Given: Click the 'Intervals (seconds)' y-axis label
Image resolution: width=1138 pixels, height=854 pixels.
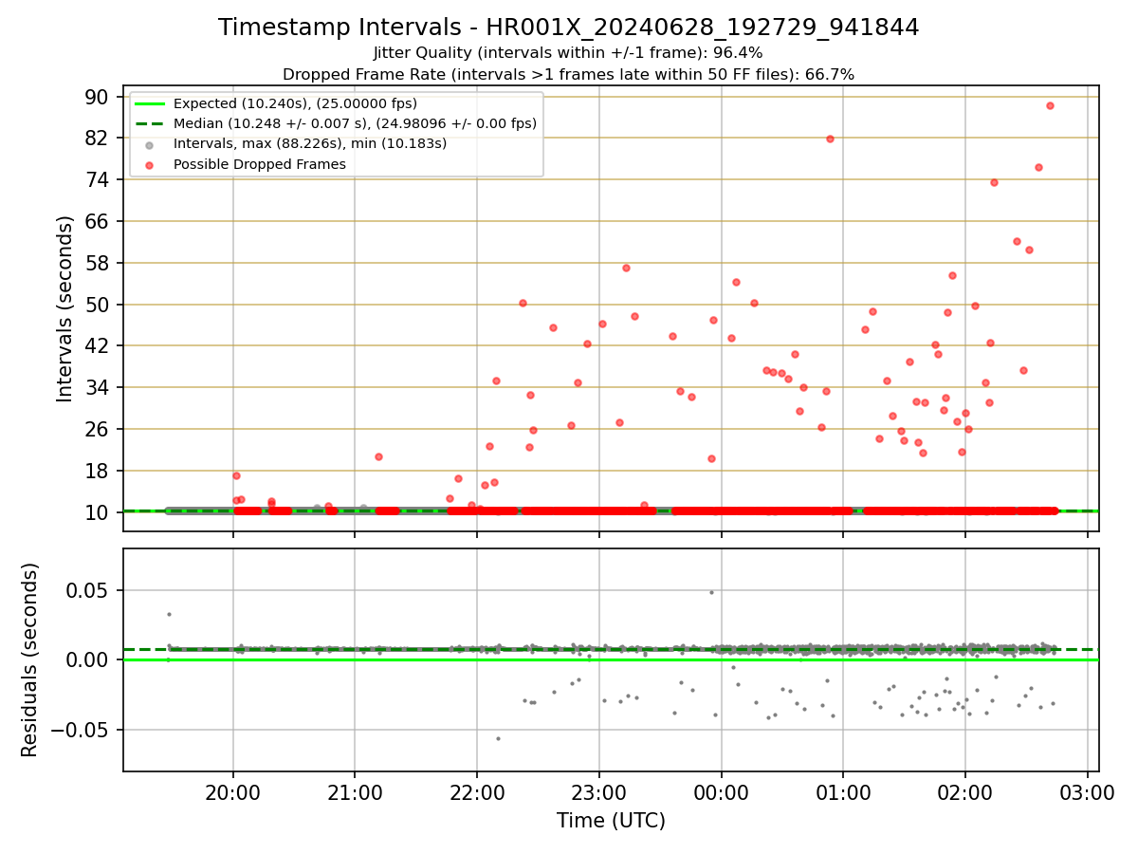Looking at the screenshot, I should 65,308.
